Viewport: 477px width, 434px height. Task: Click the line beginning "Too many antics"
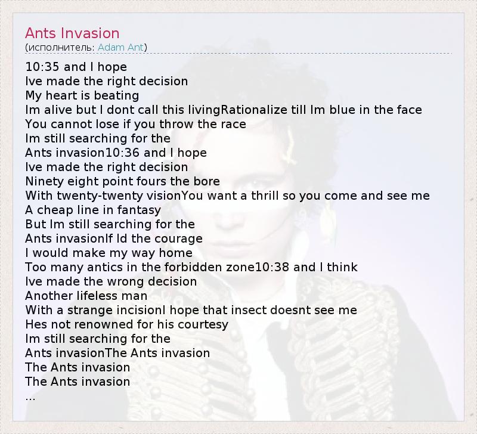pos(191,267)
